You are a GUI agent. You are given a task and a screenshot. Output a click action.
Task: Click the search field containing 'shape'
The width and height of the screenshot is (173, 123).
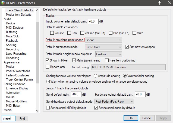[x=9, y=118]
